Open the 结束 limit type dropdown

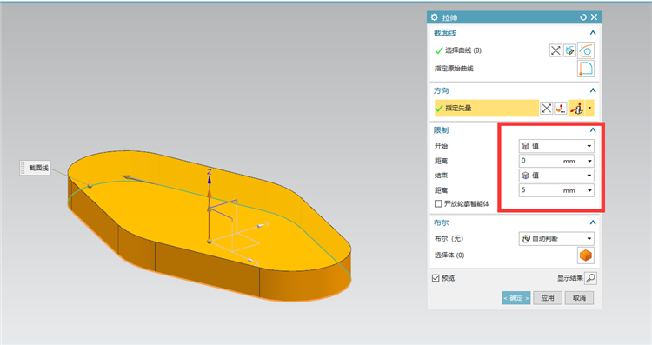pyautogui.click(x=556, y=176)
